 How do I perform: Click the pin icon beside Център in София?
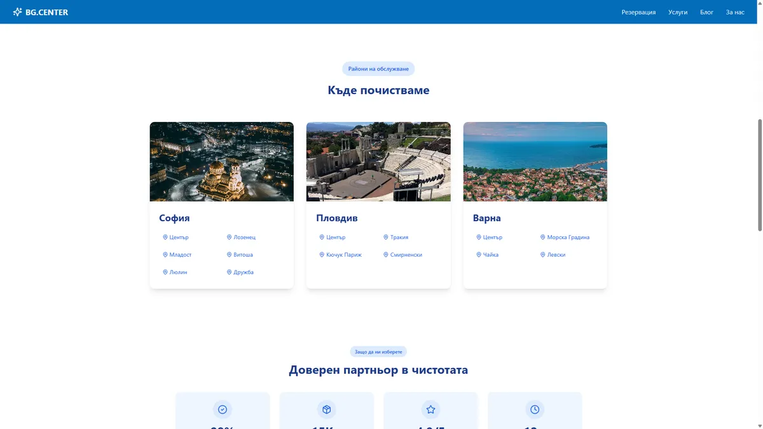click(x=165, y=237)
